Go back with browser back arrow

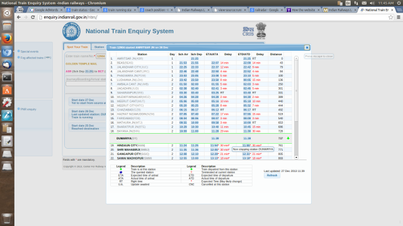pos(19,17)
